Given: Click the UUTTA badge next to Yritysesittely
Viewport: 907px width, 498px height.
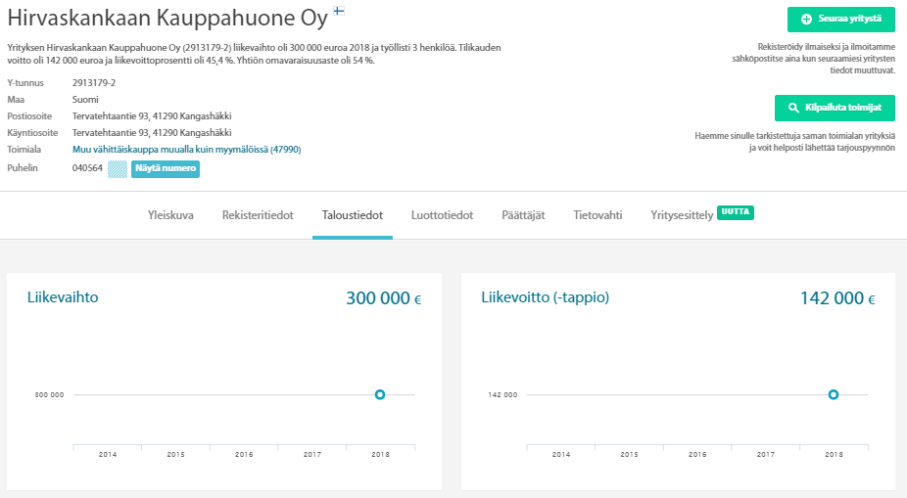Looking at the screenshot, I should [x=736, y=212].
